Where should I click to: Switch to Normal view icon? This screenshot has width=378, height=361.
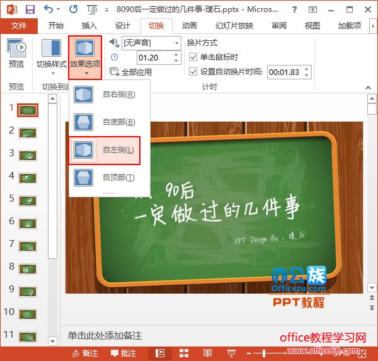pyautogui.click(x=160, y=353)
